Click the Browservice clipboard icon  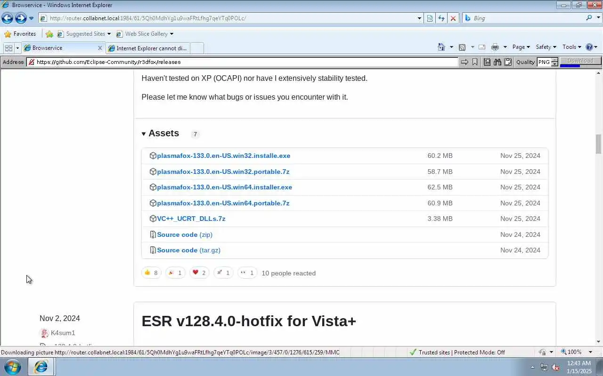click(x=508, y=62)
